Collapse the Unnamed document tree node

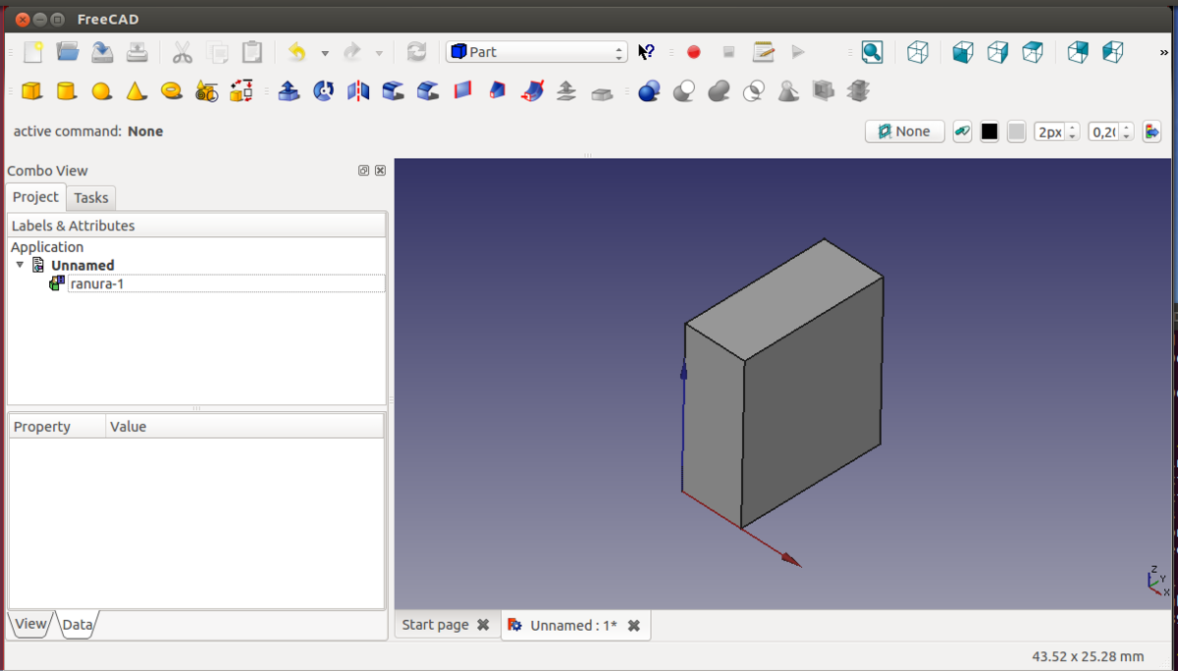(20, 265)
